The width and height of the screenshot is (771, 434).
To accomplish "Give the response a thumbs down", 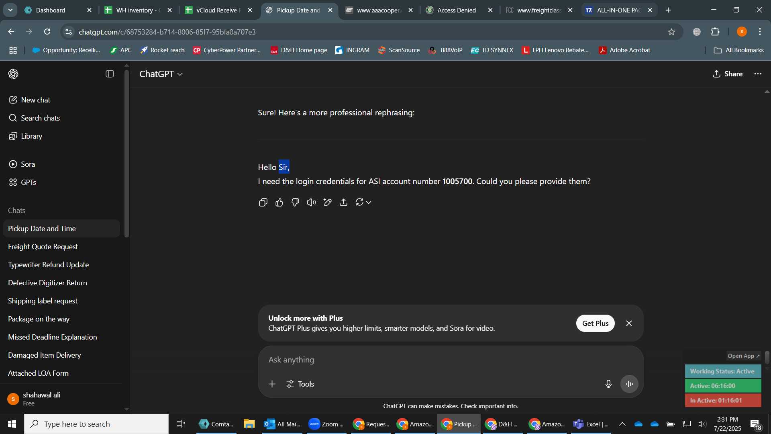I will [296, 203].
